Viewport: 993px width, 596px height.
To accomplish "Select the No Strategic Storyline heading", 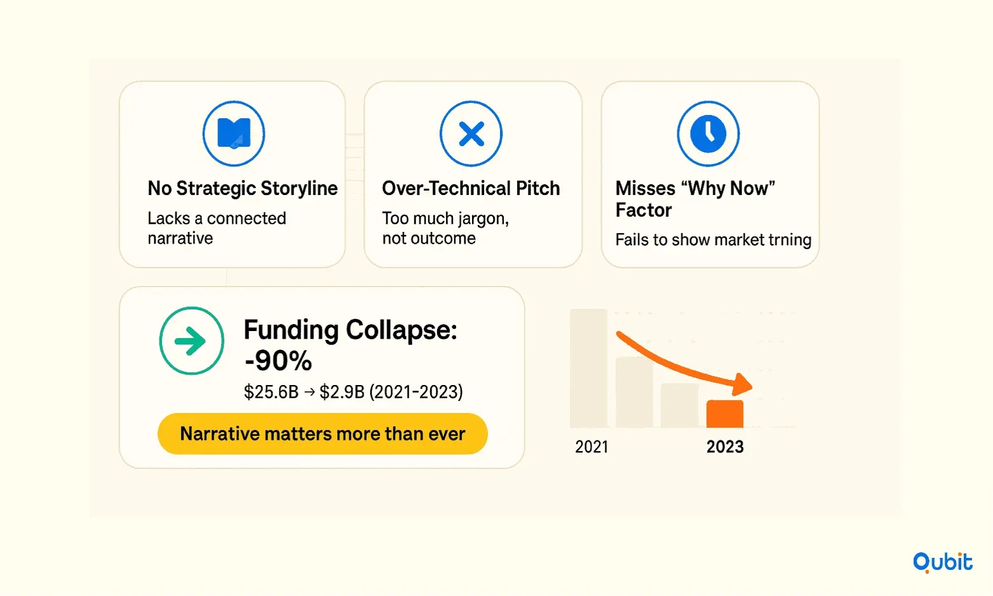I will click(243, 189).
